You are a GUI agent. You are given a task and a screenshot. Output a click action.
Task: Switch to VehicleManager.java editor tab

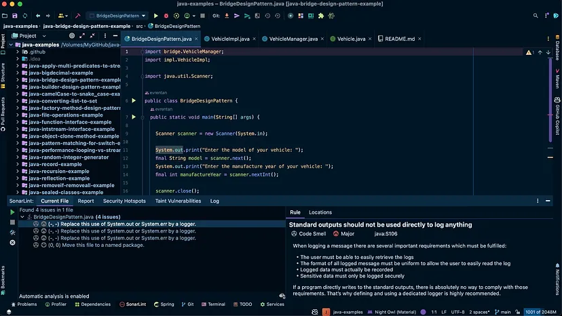tap(293, 39)
